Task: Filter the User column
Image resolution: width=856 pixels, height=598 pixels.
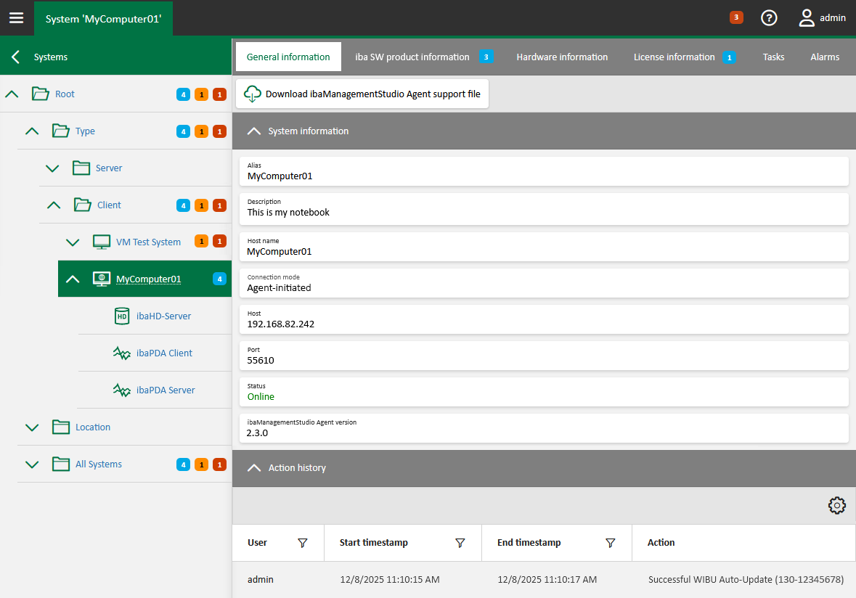Action: [x=303, y=543]
